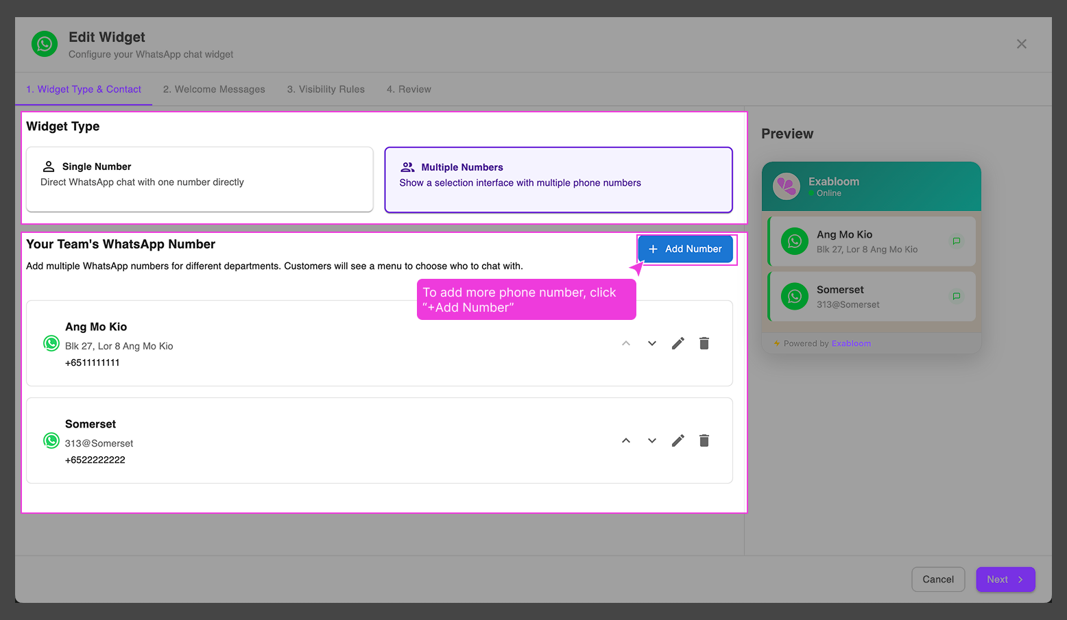Move Ang Mo Kio down with the down chevron
Screen dimensions: 1067x620
tap(651, 343)
